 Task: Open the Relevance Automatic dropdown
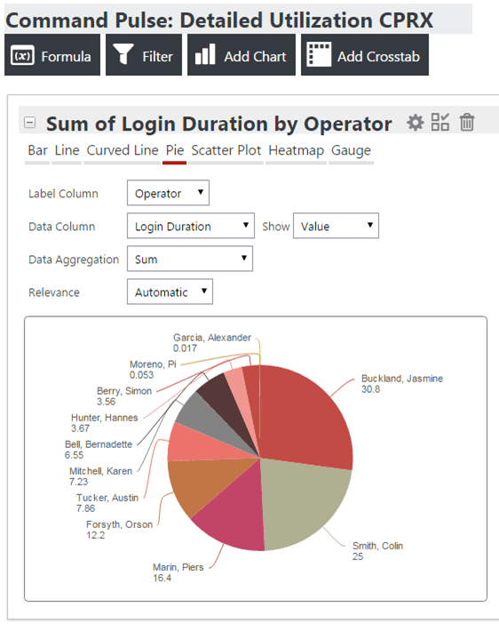[170, 292]
